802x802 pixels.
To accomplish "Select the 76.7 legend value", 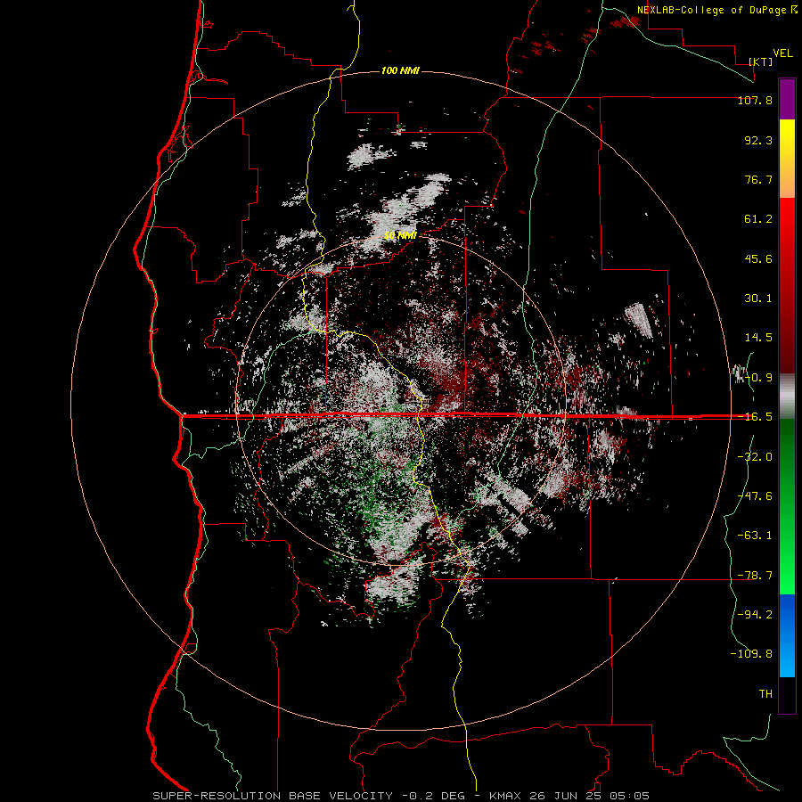I will [758, 179].
